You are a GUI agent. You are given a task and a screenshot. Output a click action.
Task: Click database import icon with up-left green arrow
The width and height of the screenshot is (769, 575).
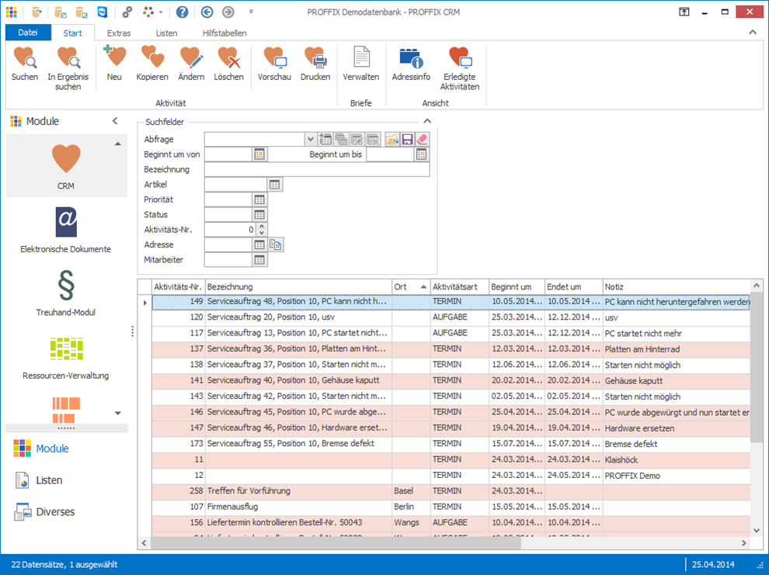[x=82, y=12]
